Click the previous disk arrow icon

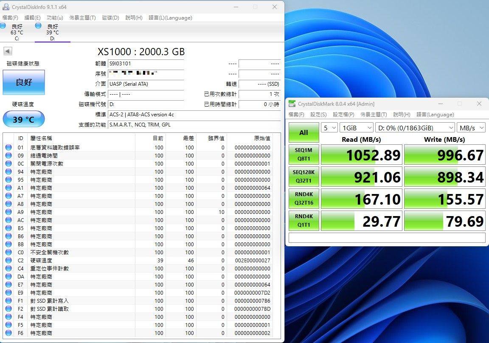[x=8, y=51]
